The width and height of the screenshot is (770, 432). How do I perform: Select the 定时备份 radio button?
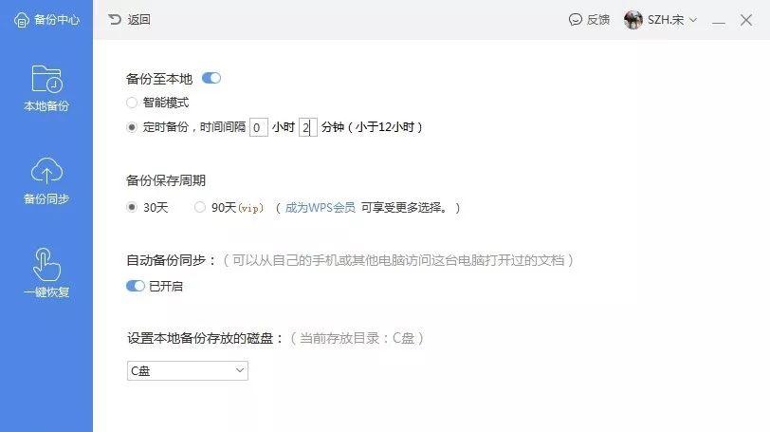pyautogui.click(x=132, y=127)
